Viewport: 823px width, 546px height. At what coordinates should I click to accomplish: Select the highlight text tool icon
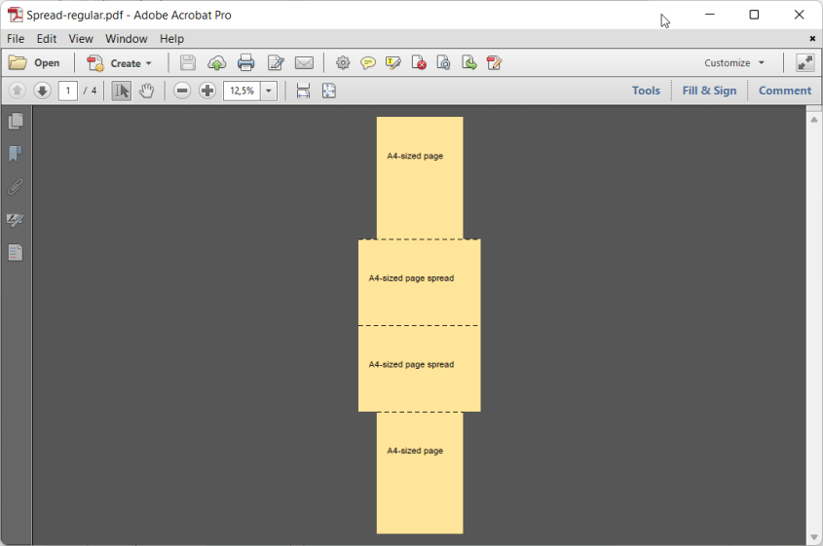393,63
